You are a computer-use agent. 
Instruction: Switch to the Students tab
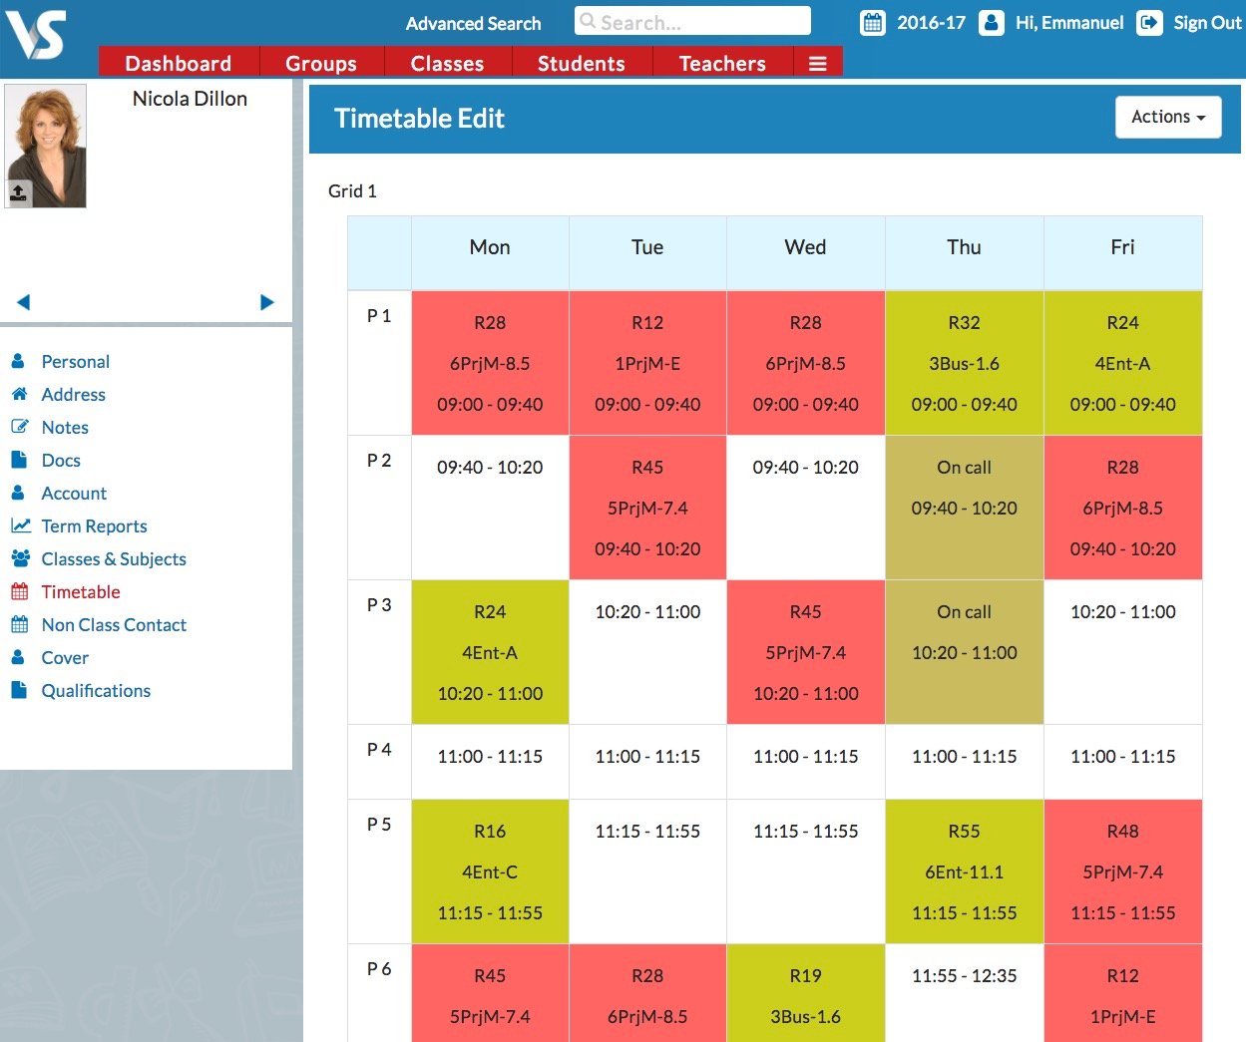pyautogui.click(x=582, y=62)
